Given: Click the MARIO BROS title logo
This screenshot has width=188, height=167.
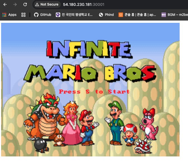Looking at the screenshot, I should pos(90,73).
